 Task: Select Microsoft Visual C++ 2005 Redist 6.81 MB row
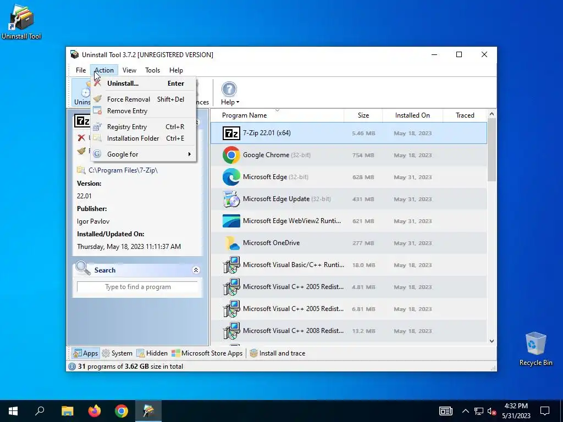pyautogui.click(x=349, y=309)
